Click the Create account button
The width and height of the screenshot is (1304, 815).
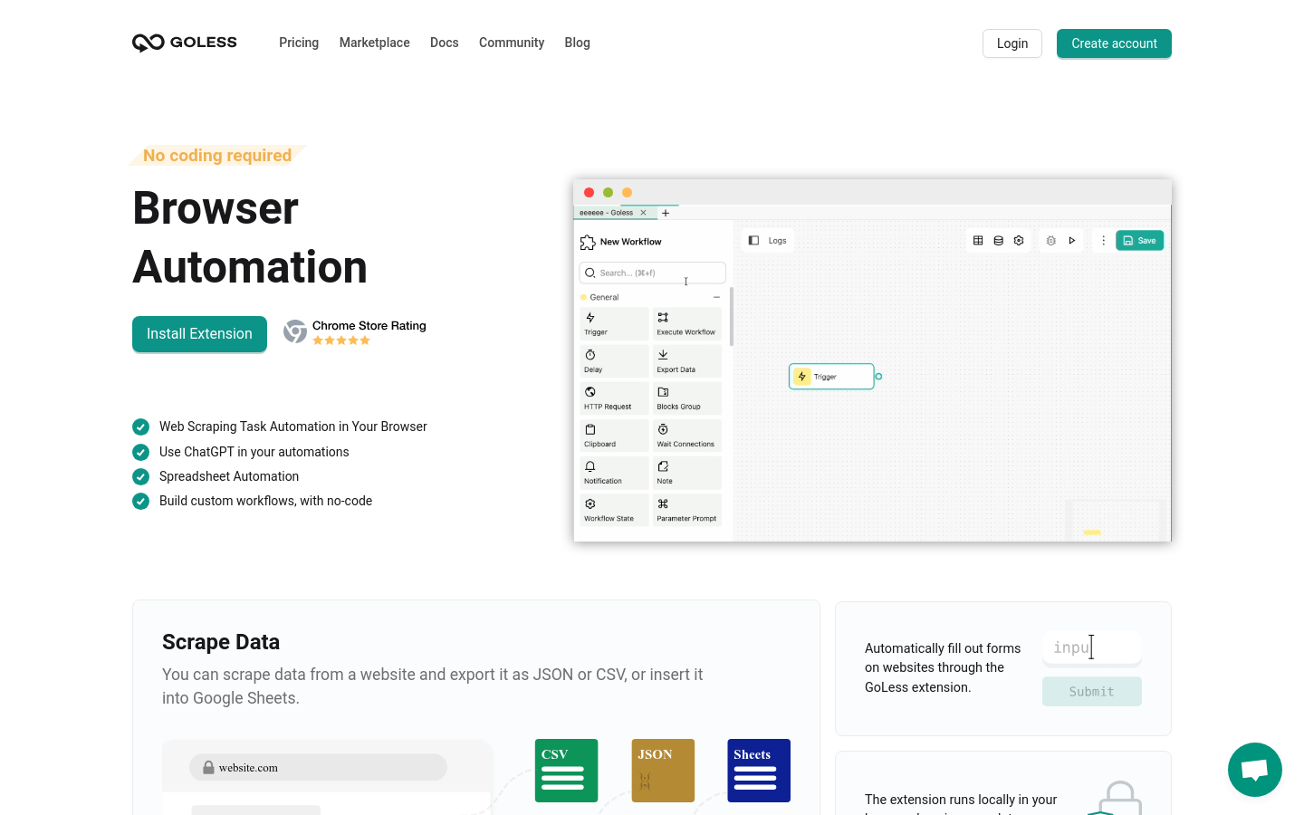coord(1114,43)
